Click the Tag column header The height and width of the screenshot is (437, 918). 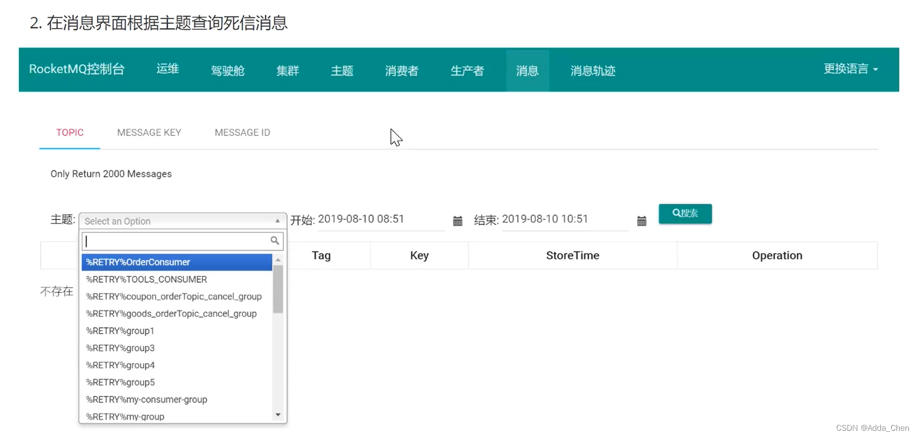[x=321, y=255]
